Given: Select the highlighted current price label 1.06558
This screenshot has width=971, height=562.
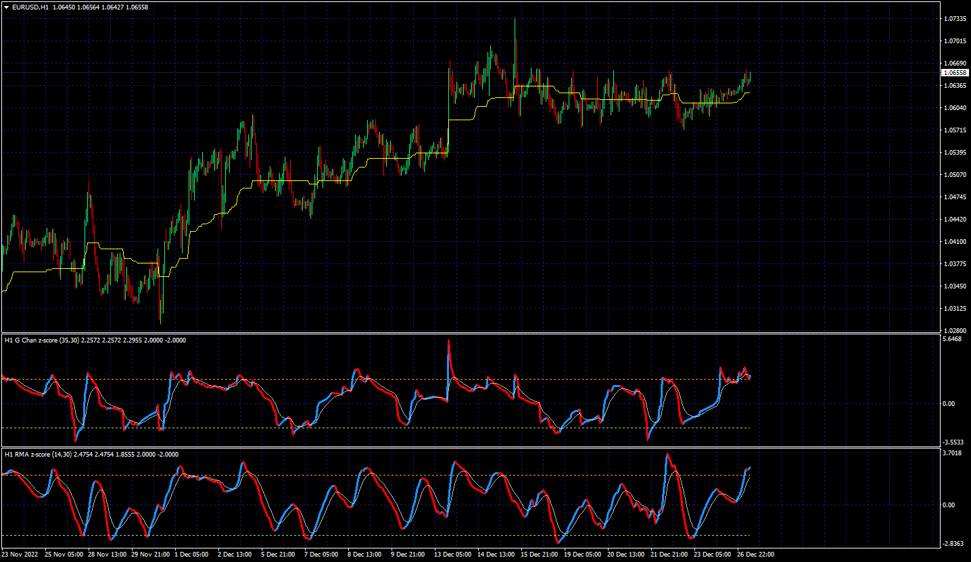Looking at the screenshot, I should 954,72.
